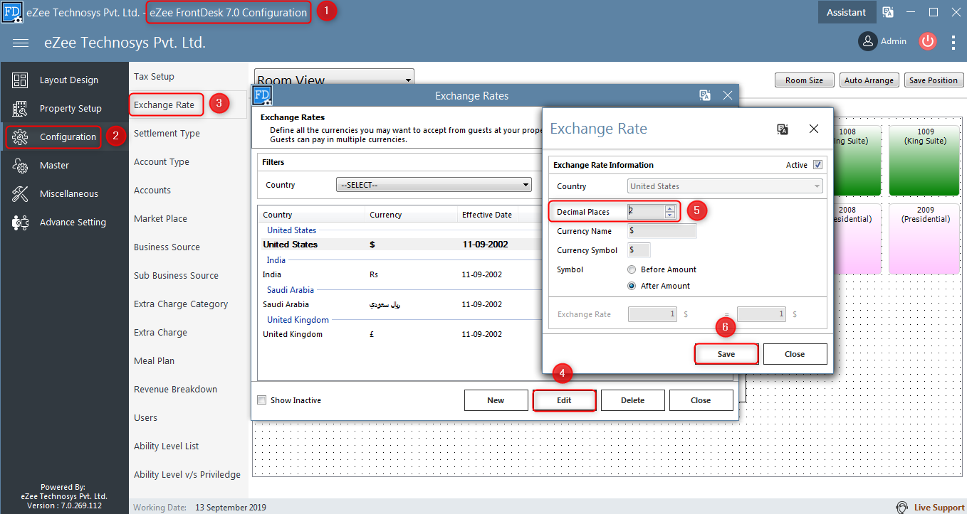This screenshot has width=967, height=514.
Task: Open Revenue Breakdown menu item
Action: (175, 390)
